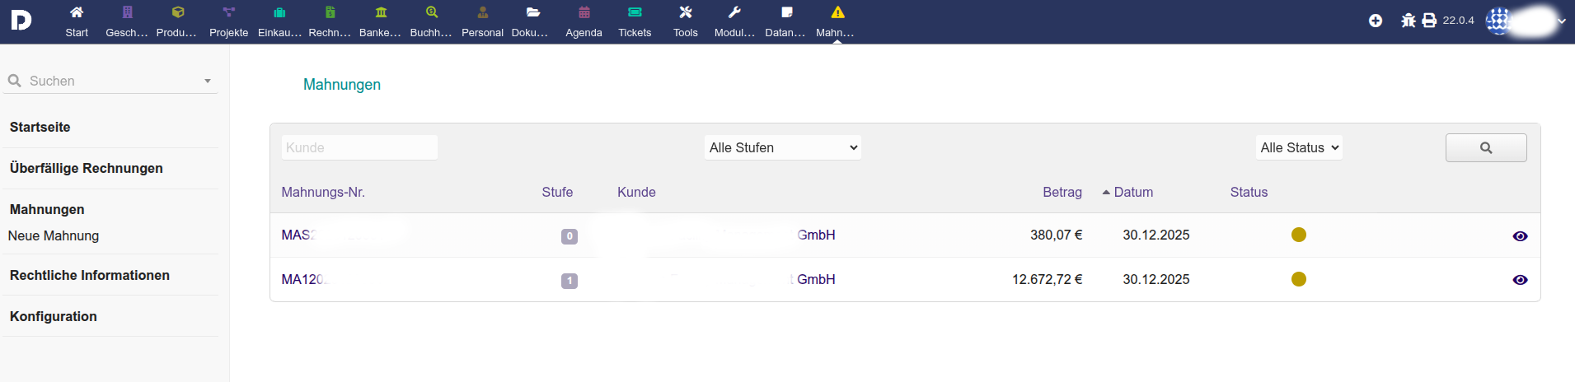Screen dimensions: 1575x382
Task: Open the Tools icon in top bar
Action: (x=685, y=13)
